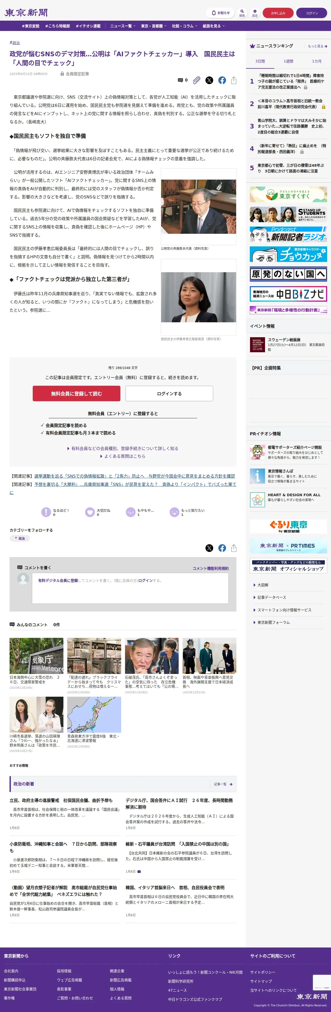Open 気象庁 日本海側大雪 thumbnail article
The width and height of the screenshot is (331, 1012).
(36, 656)
